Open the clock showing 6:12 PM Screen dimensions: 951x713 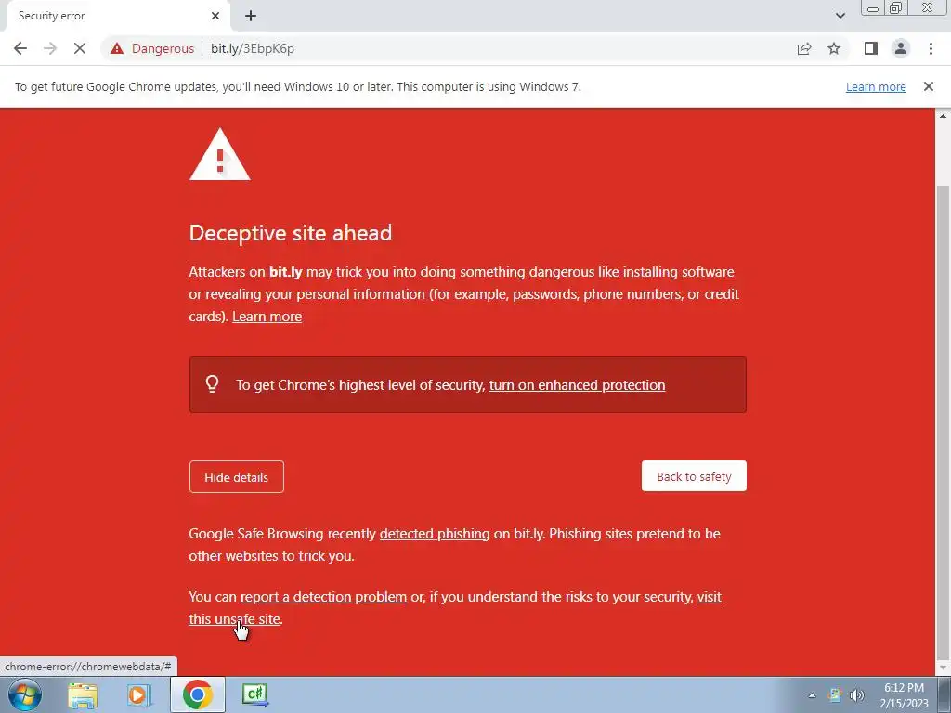coord(904,695)
